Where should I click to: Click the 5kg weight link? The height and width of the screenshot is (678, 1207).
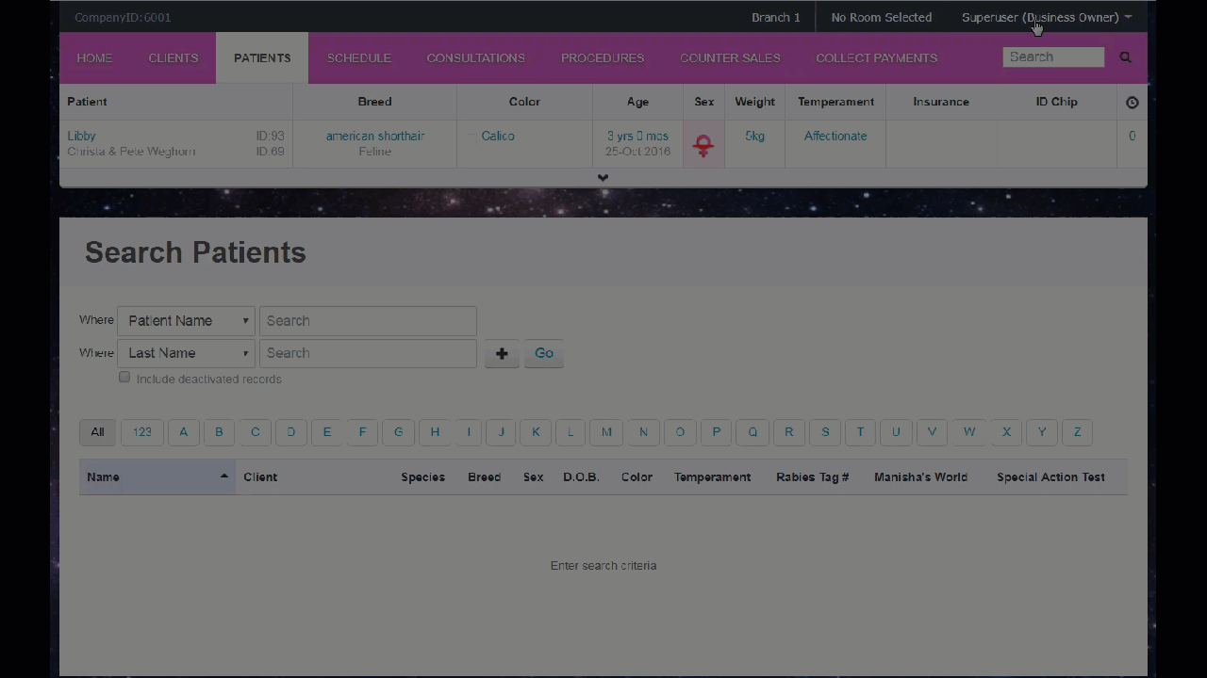pyautogui.click(x=754, y=136)
